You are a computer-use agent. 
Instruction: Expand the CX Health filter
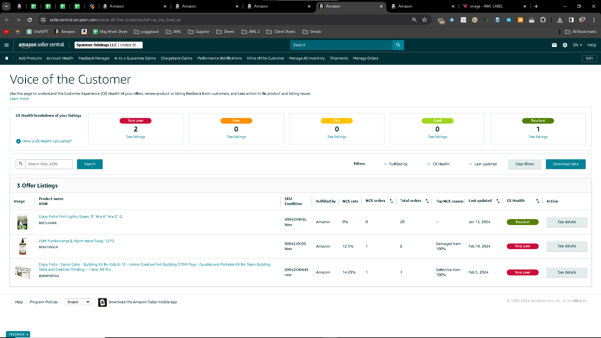pyautogui.click(x=438, y=164)
